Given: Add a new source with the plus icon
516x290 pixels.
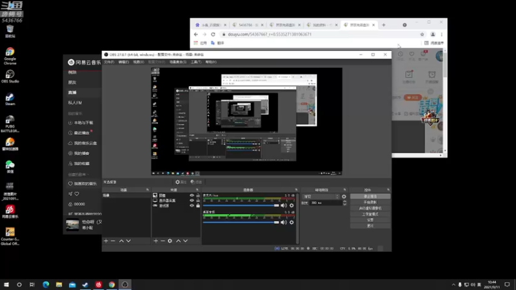Looking at the screenshot, I should pyautogui.click(x=155, y=241).
